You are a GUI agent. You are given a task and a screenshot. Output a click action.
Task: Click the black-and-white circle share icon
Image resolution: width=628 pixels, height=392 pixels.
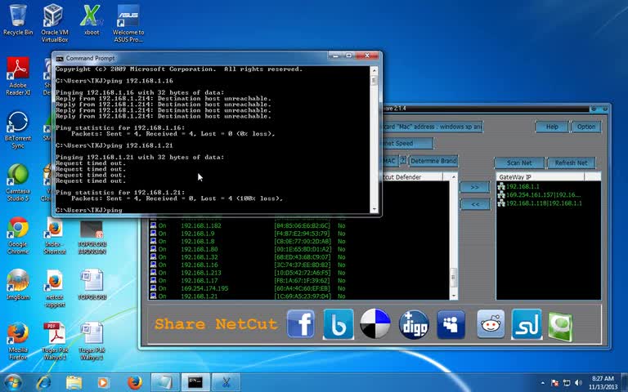(375, 323)
